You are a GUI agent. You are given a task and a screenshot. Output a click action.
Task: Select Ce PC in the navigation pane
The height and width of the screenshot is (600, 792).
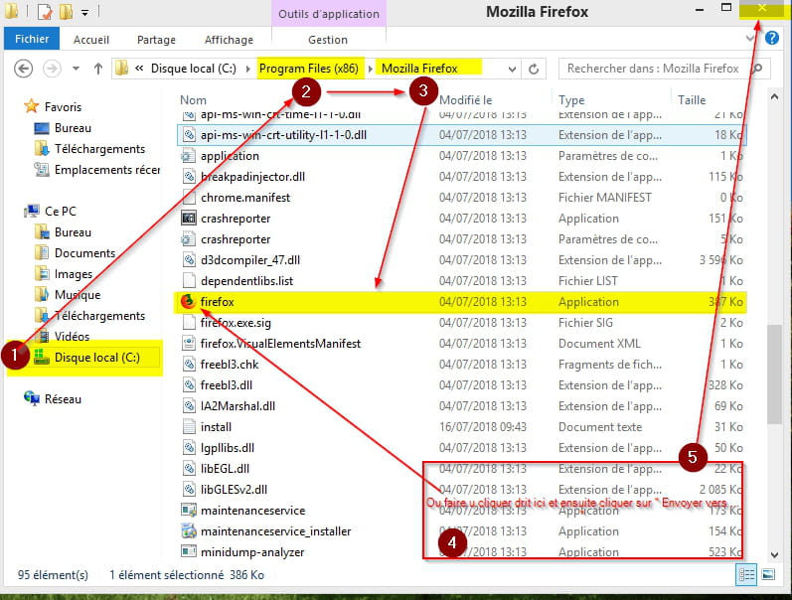(60, 212)
